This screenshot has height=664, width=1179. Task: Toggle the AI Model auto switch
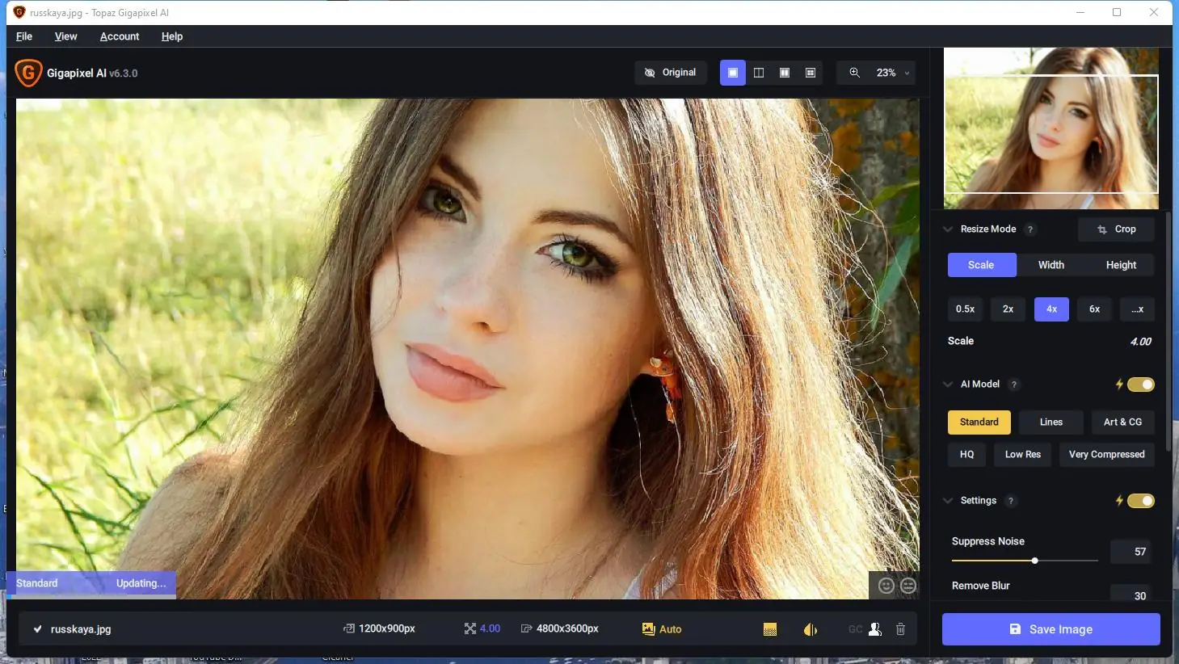1141,385
